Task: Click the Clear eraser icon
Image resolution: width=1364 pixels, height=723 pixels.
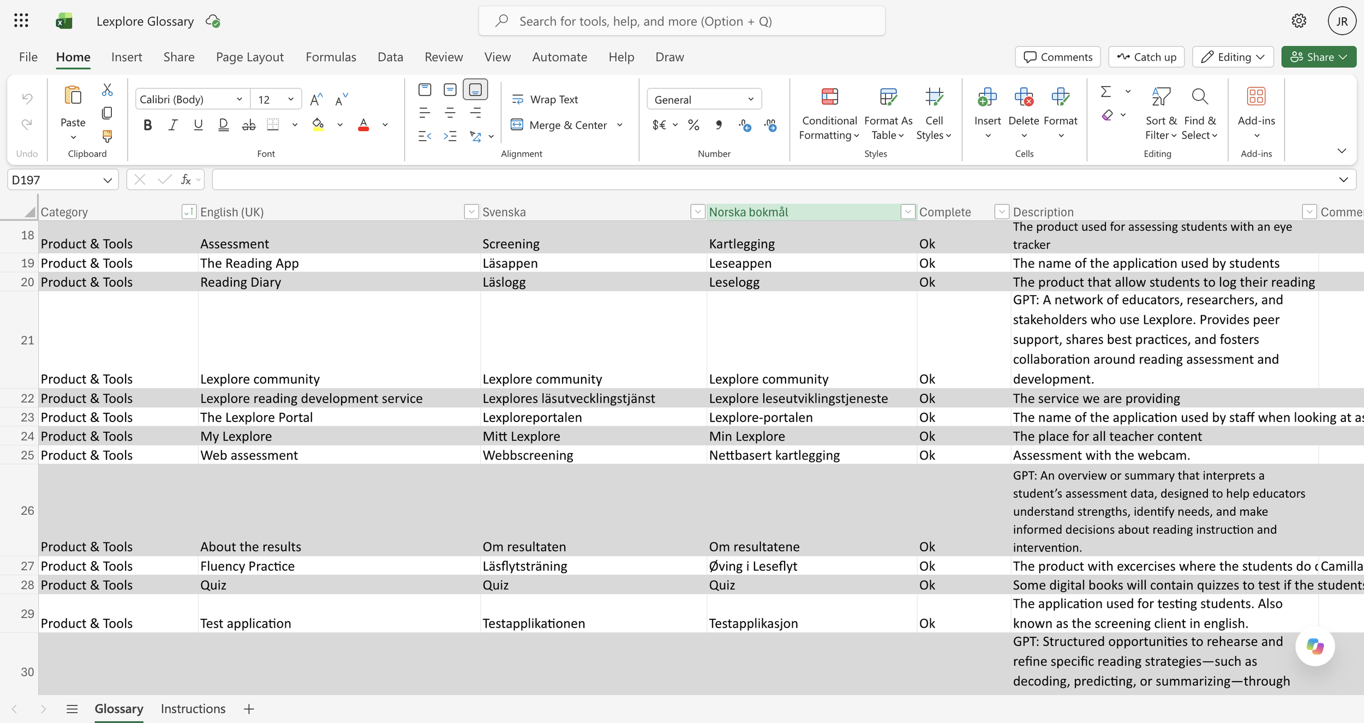Action: point(1107,115)
